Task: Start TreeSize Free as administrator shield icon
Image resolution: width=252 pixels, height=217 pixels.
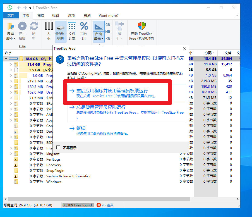Action: pyautogui.click(x=141, y=26)
